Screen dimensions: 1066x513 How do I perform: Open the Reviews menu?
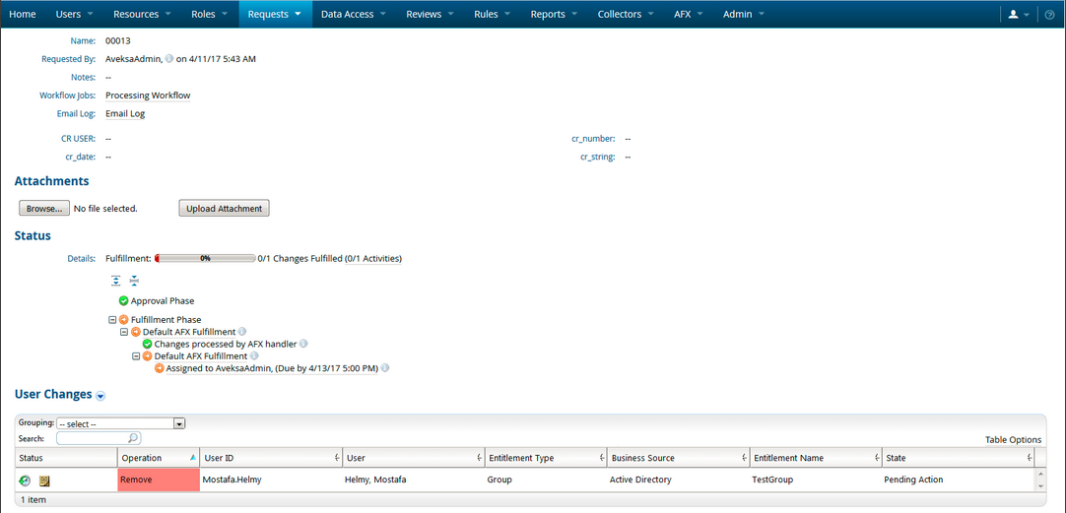(x=430, y=14)
